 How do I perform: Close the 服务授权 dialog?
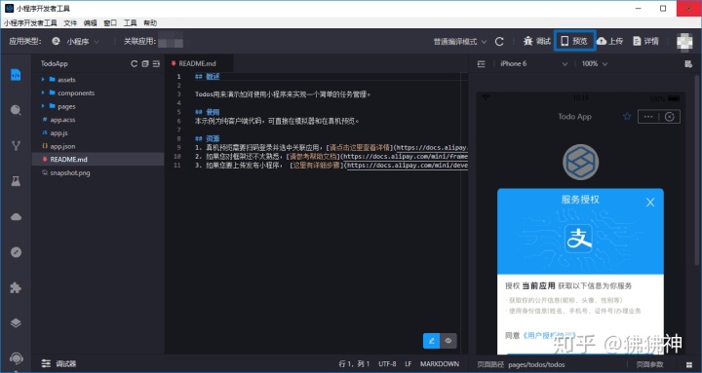tap(650, 203)
